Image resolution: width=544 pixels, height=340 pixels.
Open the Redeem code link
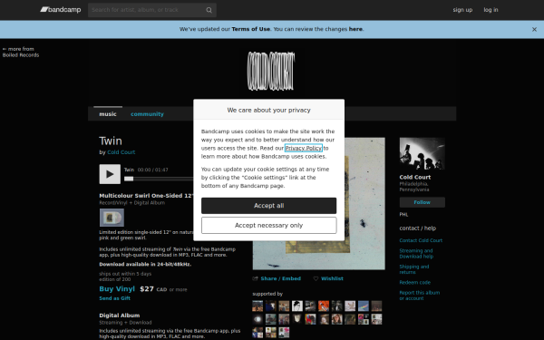(414, 282)
